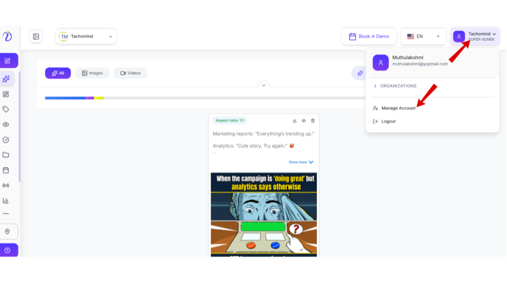The height and width of the screenshot is (286, 507).
Task: Click the muthulakshmi@yopmail.com email text
Action: [420, 64]
